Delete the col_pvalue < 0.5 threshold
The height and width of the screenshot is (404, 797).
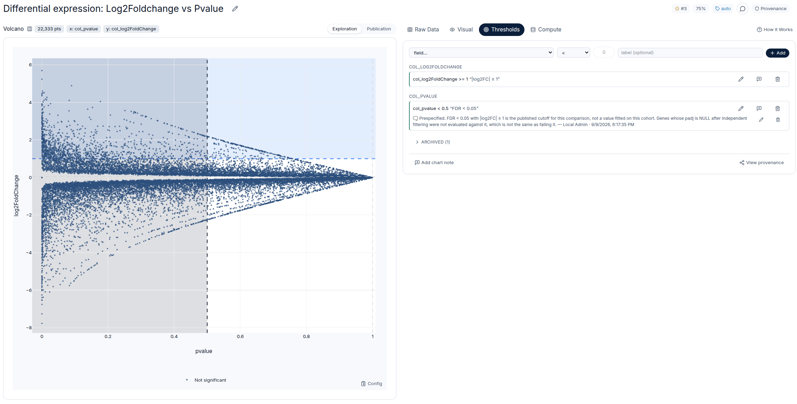pos(778,109)
